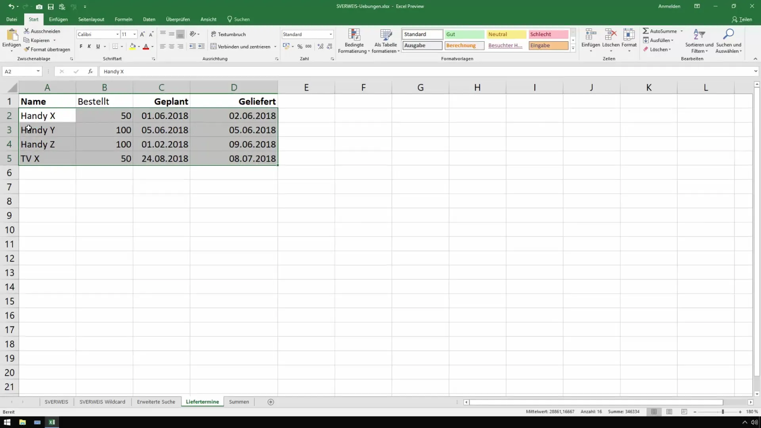This screenshot has width=761, height=428.
Task: Expand the Name Box A2 dropdown
Action: coord(38,71)
